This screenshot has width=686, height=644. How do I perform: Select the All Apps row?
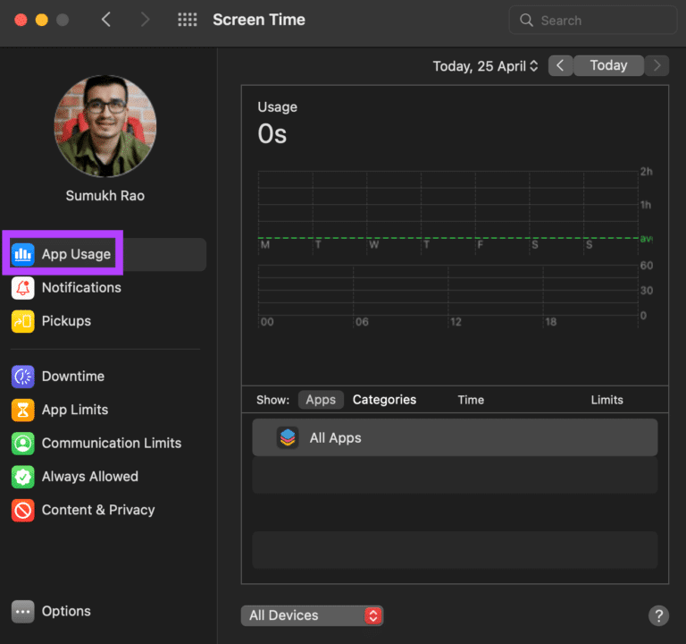tap(455, 437)
